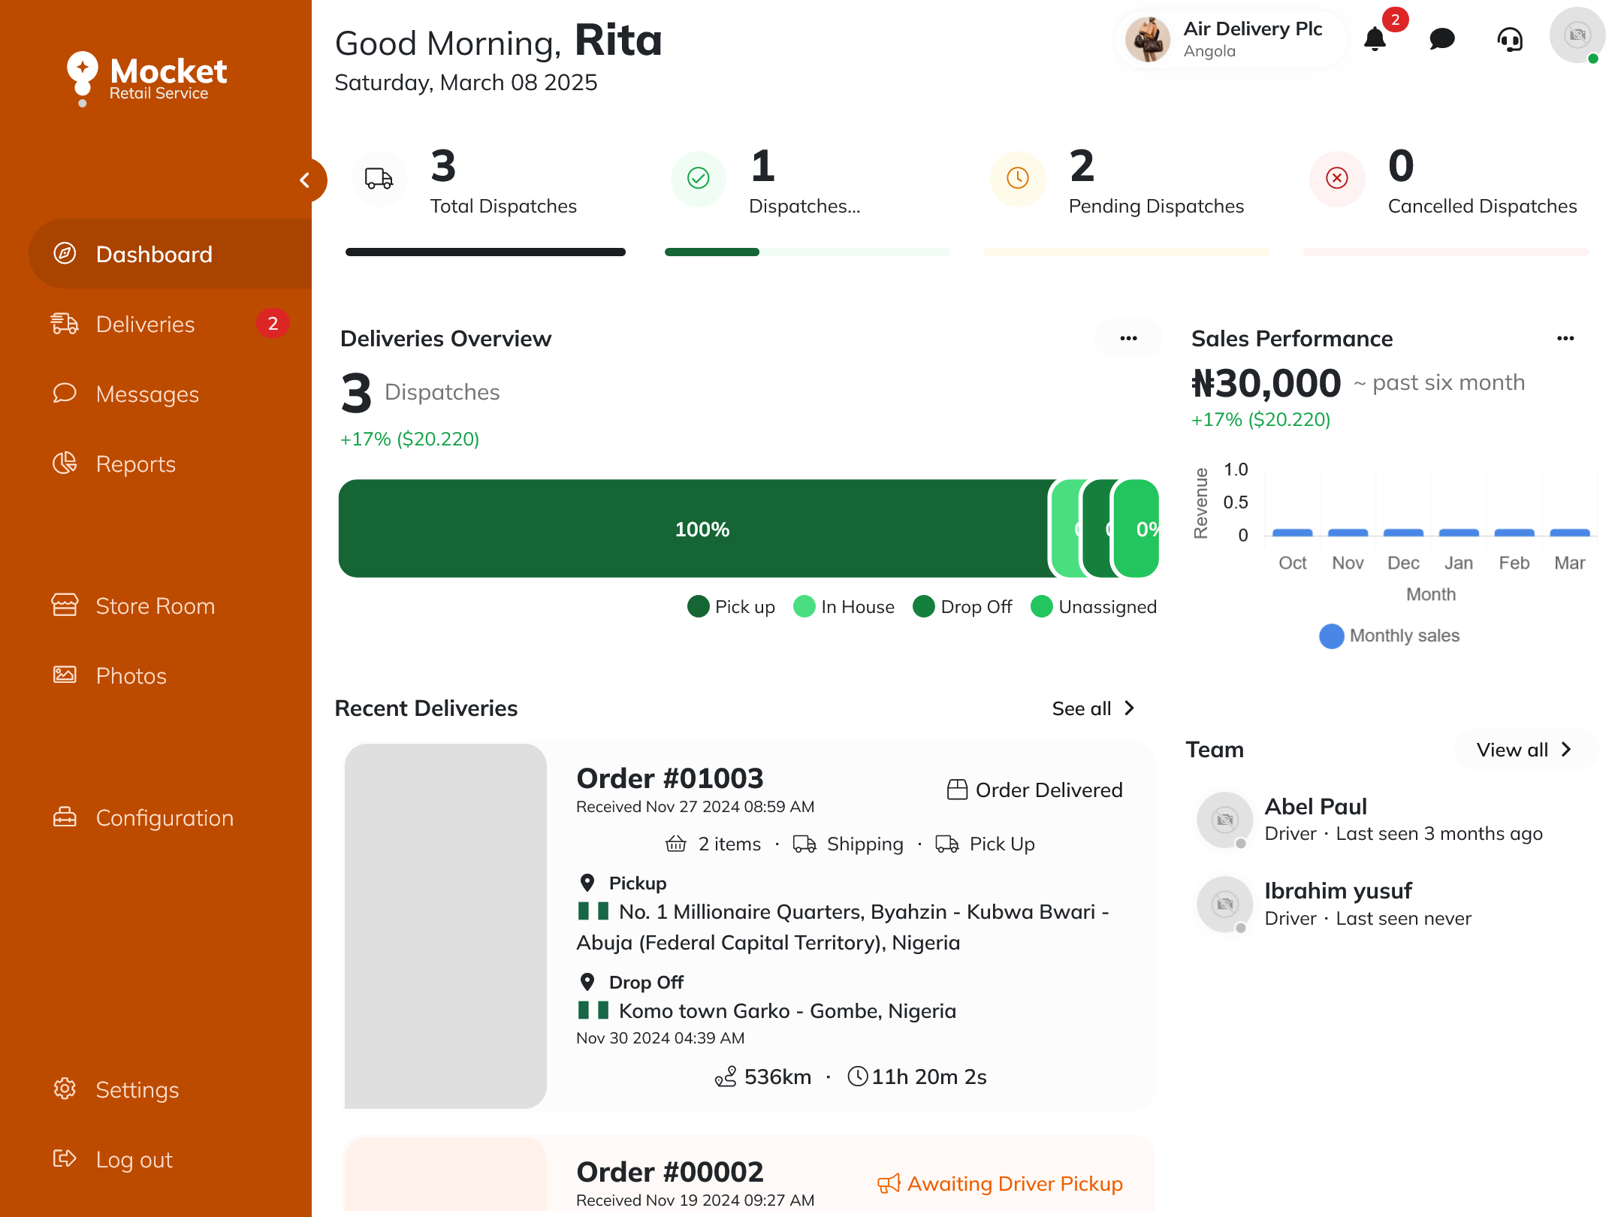Viewport: 1624px width, 1217px height.
Task: Click Order #01003 thumbnail placeholder
Action: pos(445,926)
